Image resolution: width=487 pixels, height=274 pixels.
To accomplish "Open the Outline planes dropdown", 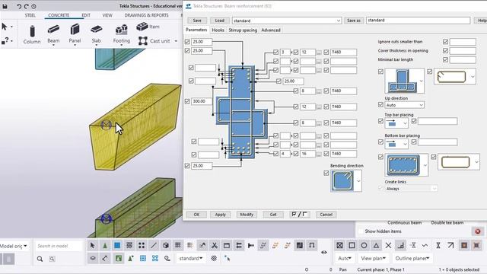I will click(412, 259).
